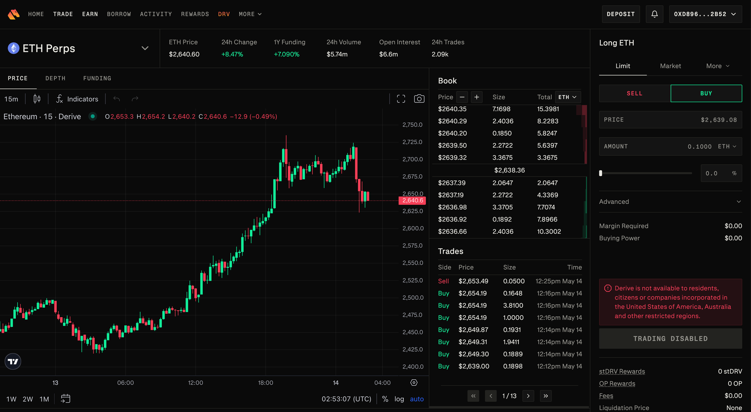Viewport: 751px width, 412px height.
Task: Enable auto scaling on the chart
Action: [416, 398]
